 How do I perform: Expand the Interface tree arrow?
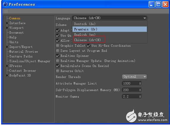(7, 23)
